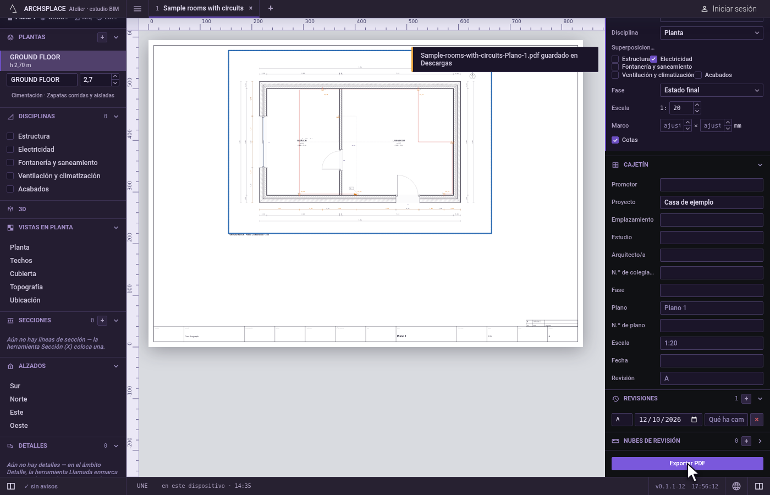Add a new floor in Plantas
Screen dimensions: 770x495
tap(102, 37)
